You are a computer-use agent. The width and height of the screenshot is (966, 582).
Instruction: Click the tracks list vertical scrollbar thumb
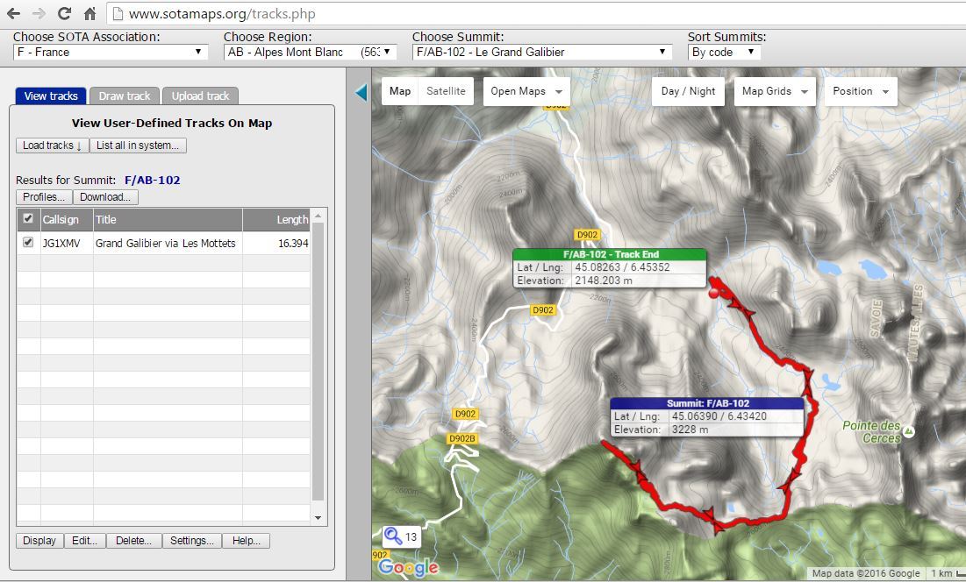[318, 362]
